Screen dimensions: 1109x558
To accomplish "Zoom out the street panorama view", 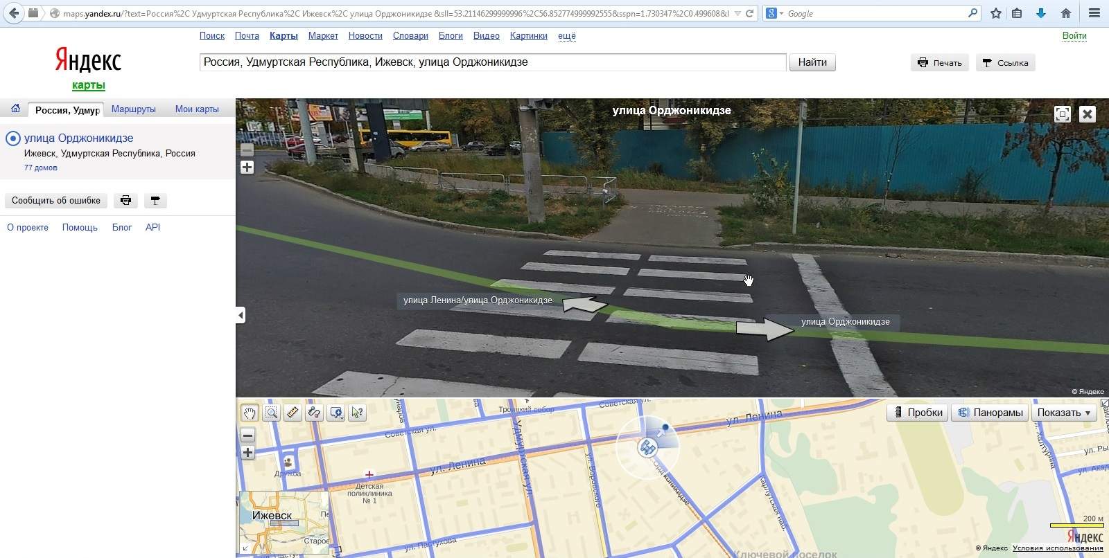I will tap(247, 150).
